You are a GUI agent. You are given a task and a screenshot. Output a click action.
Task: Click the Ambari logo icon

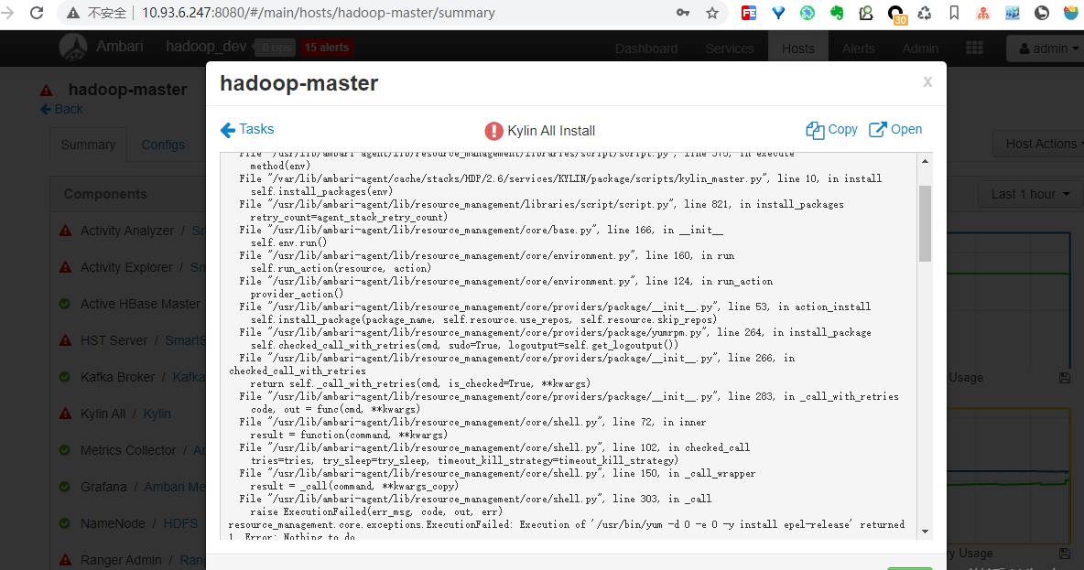[x=72, y=47]
